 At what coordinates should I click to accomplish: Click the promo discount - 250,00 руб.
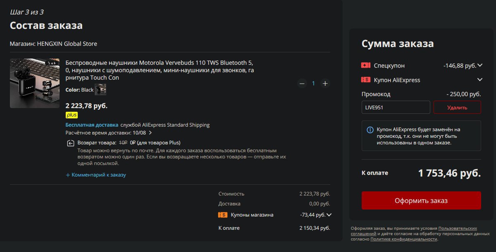464,94
